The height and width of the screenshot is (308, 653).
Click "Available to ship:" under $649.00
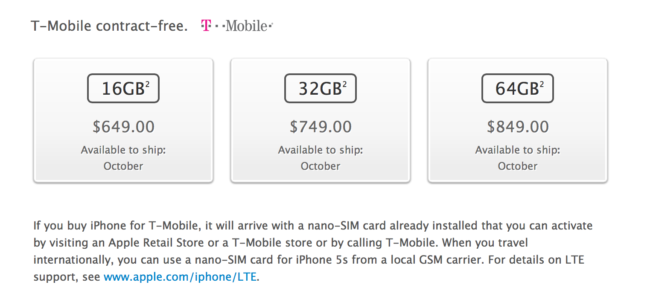123,150
